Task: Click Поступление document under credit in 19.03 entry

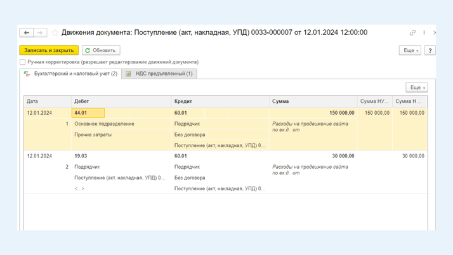Action: [220, 188]
